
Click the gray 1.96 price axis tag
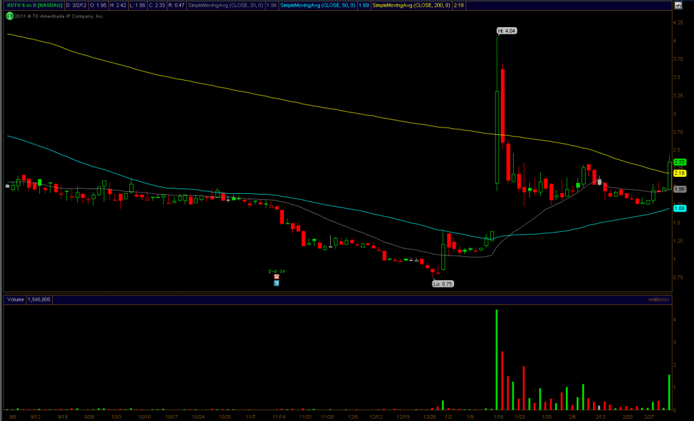(680, 189)
